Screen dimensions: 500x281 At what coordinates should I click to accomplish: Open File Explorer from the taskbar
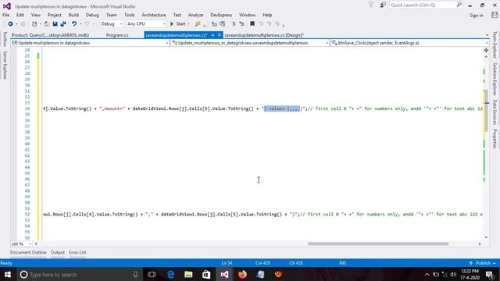(188, 274)
